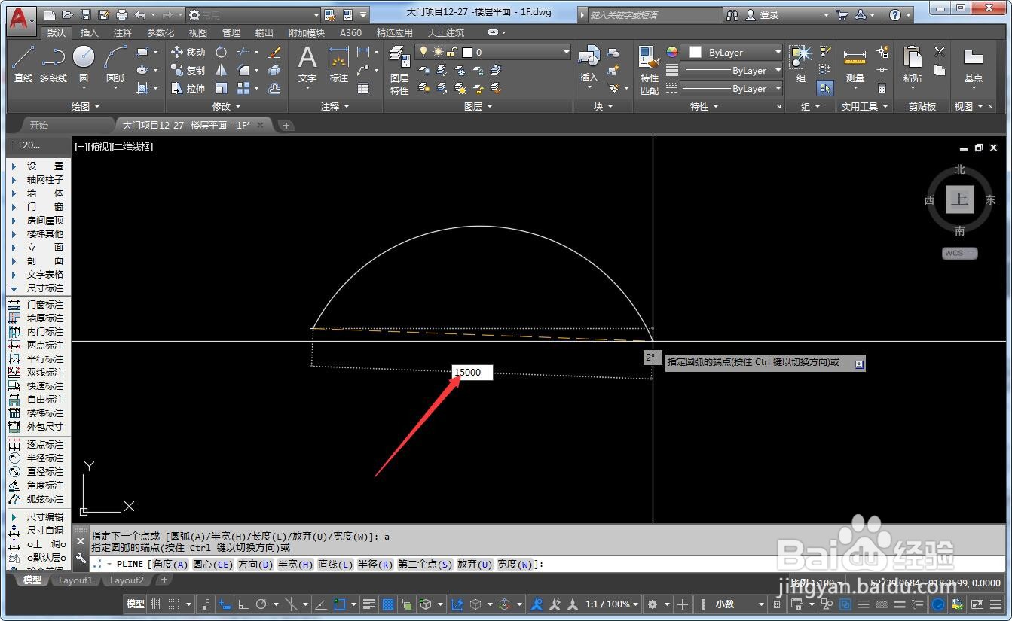Click the object color wheel icon

pos(671,52)
